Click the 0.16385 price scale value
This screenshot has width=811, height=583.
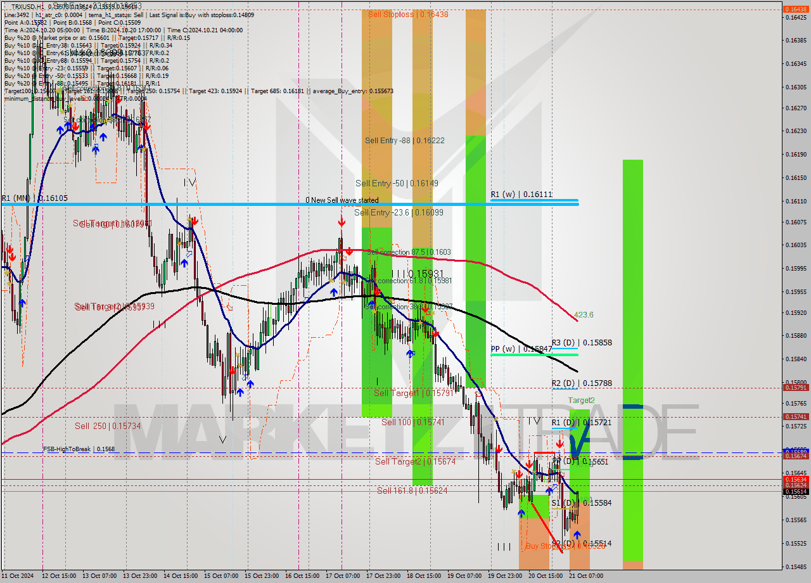coord(795,41)
